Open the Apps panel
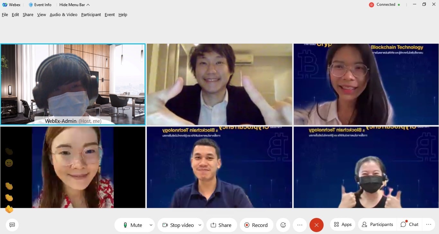The image size is (439, 234). pos(343,224)
